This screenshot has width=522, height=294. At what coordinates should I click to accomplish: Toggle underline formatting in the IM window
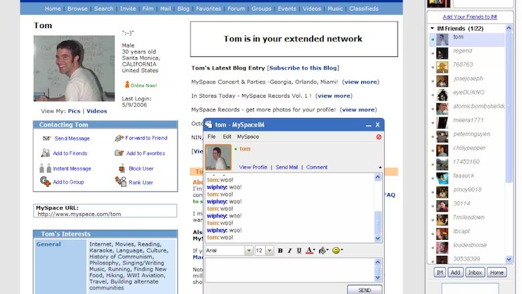pyautogui.click(x=298, y=250)
